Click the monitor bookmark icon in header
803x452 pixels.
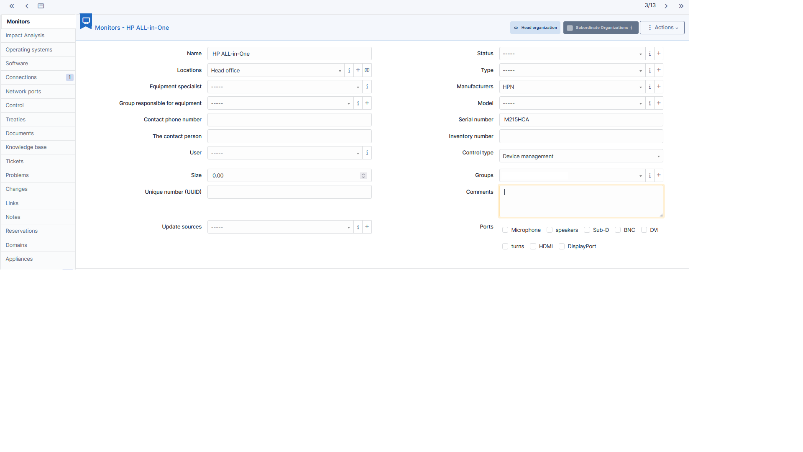coord(86,21)
